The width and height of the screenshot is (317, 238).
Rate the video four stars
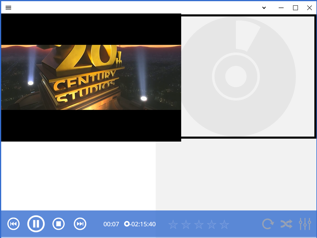coord(212,225)
